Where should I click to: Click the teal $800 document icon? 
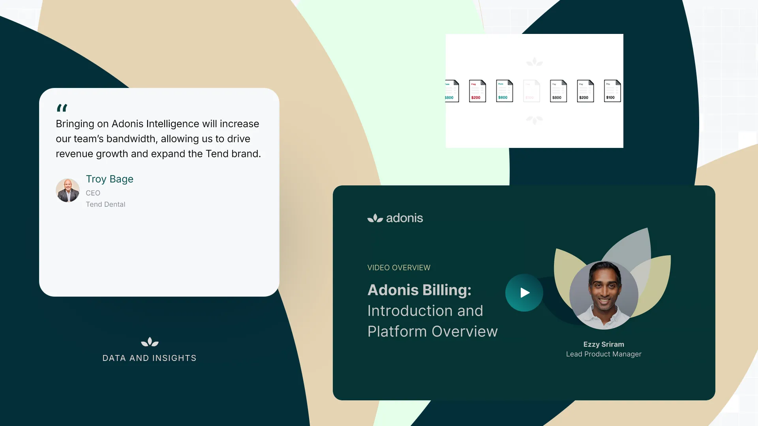pos(505,91)
